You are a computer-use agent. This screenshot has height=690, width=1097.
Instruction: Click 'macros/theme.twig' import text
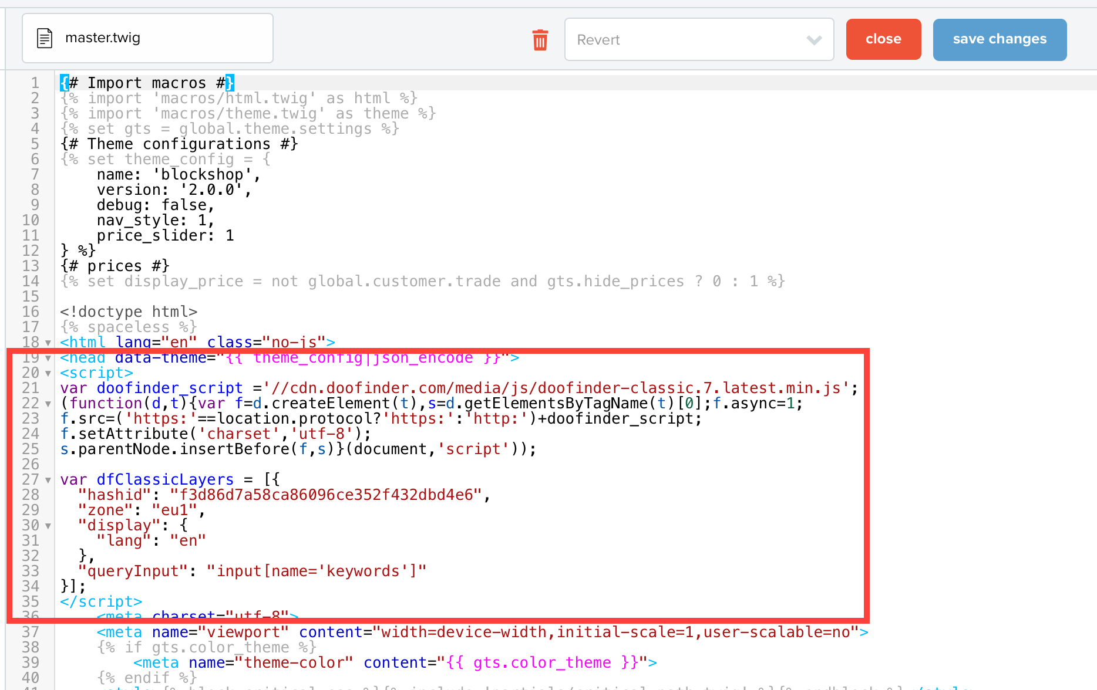(239, 113)
